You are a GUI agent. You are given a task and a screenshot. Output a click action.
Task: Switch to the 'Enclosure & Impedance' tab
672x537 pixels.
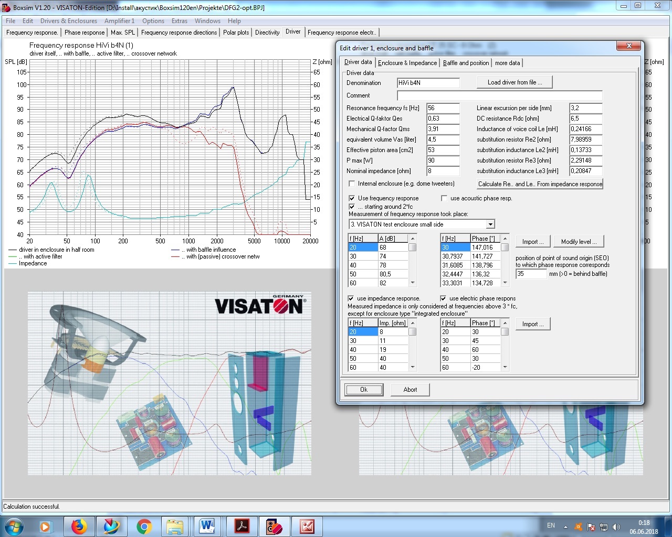(x=407, y=63)
